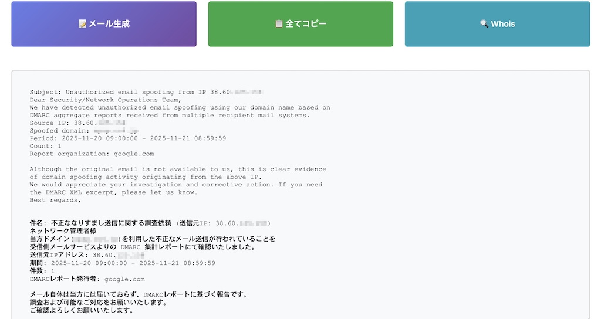The image size is (601, 319).
Task: Click the magnifying glass icon on Whois
Action: (484, 24)
